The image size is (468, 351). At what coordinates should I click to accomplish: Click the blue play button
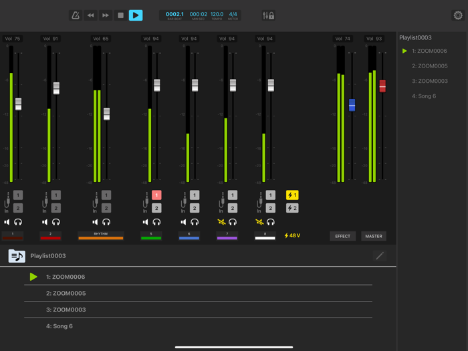136,15
